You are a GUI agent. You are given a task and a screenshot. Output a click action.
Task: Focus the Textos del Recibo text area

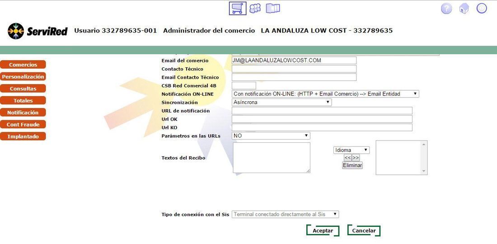pos(272,158)
